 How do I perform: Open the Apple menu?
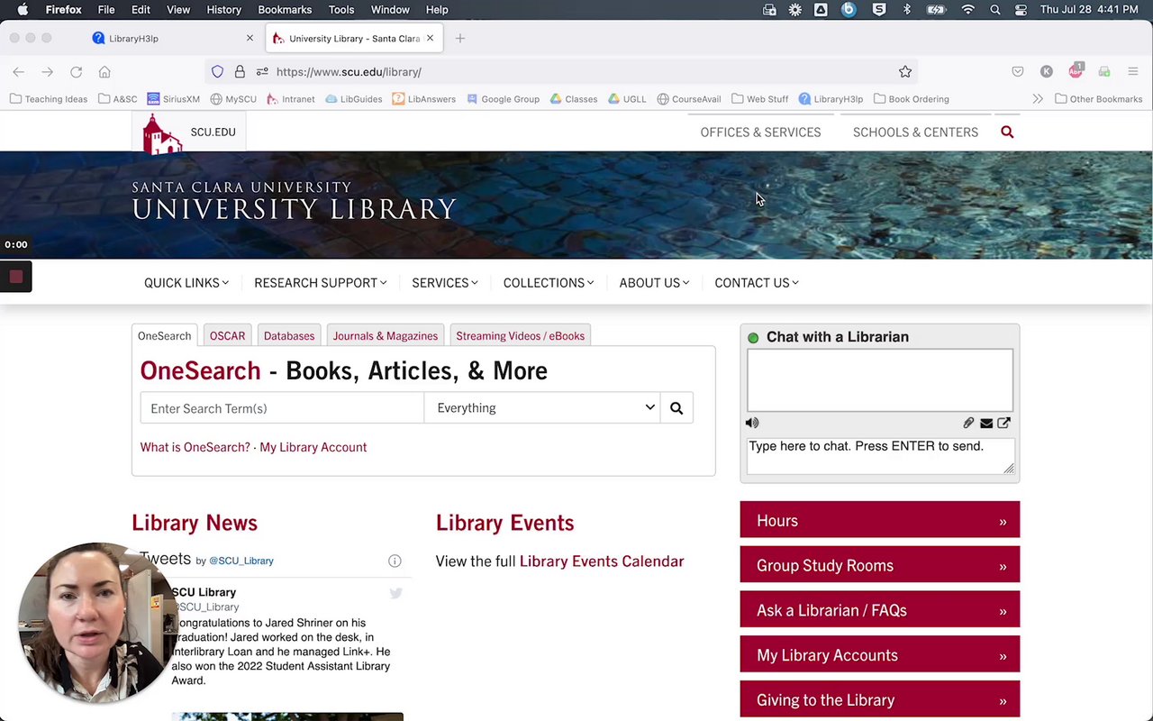tap(23, 10)
